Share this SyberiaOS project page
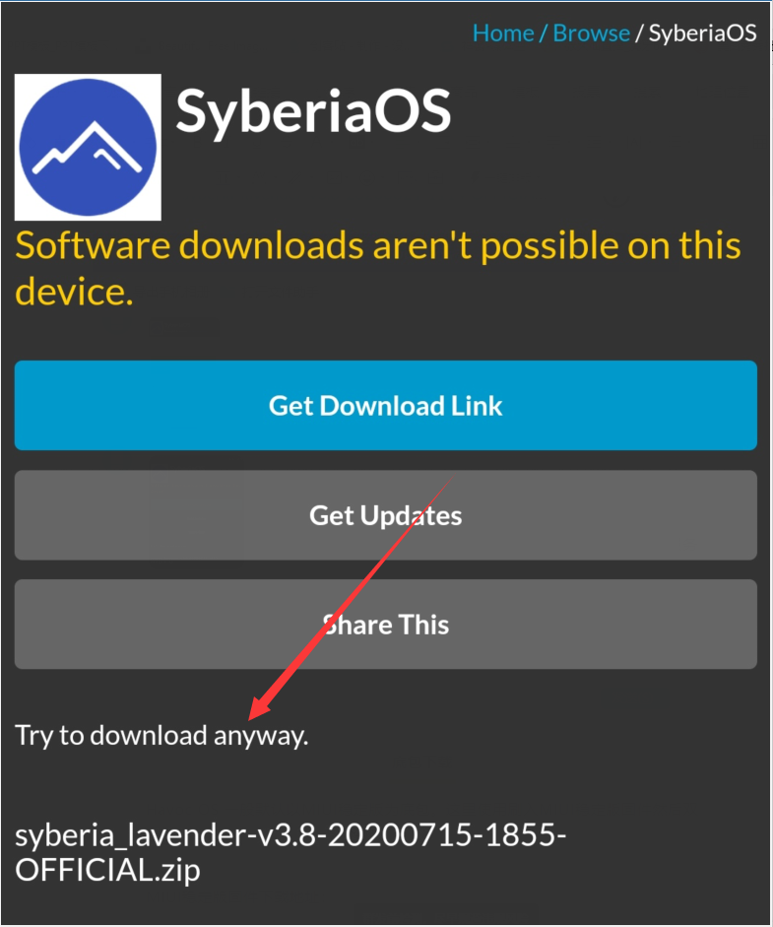Screen dimensions: 773x927 [x=386, y=625]
